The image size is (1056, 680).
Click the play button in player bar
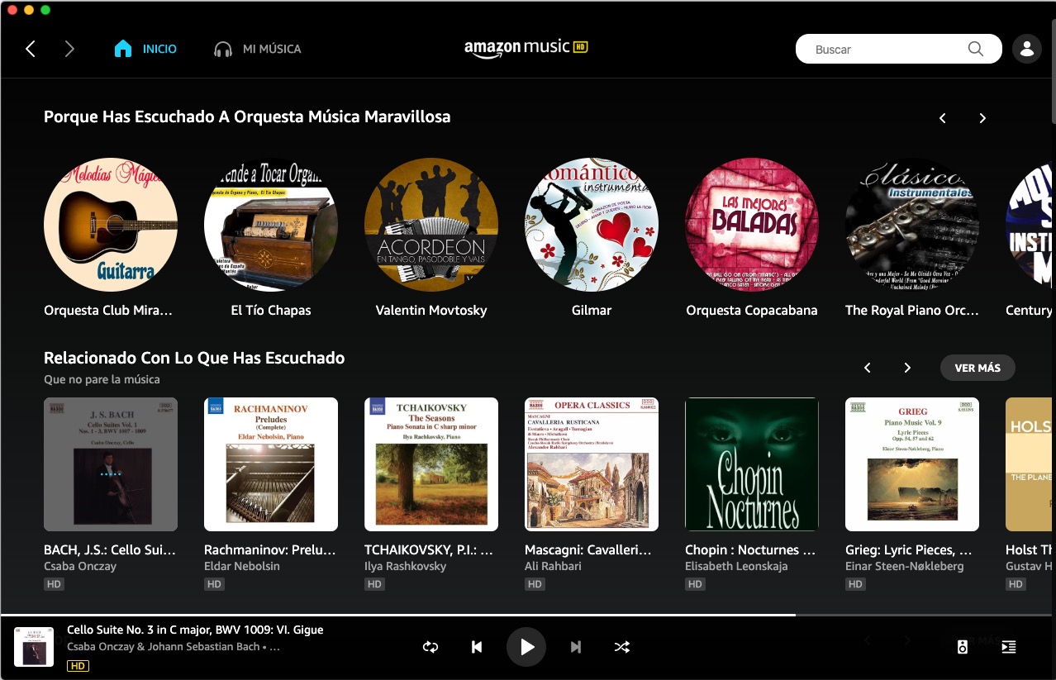coord(526,647)
